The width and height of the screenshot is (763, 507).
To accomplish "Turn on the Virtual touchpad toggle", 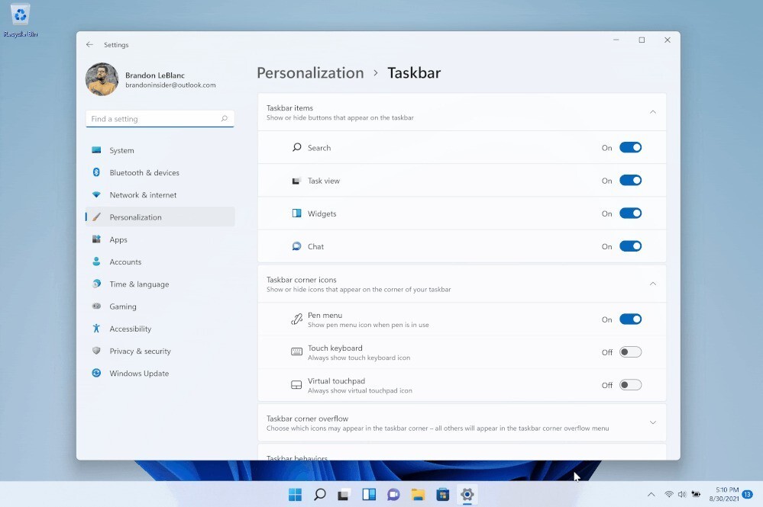I will coord(630,385).
